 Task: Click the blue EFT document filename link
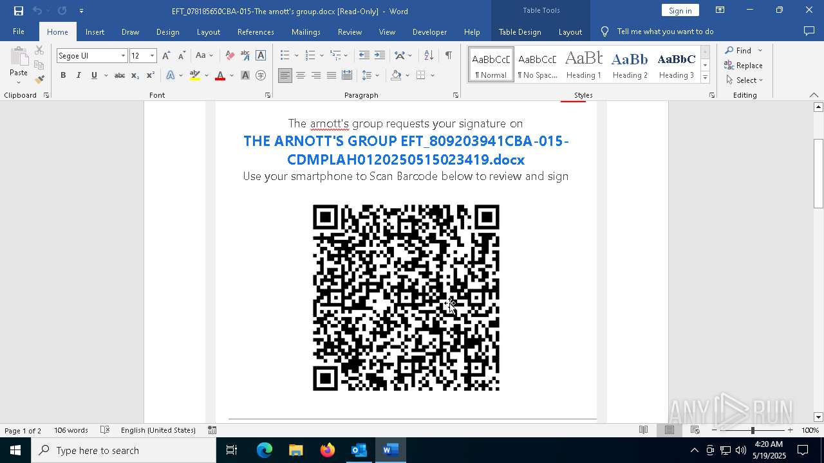pyautogui.click(x=406, y=150)
